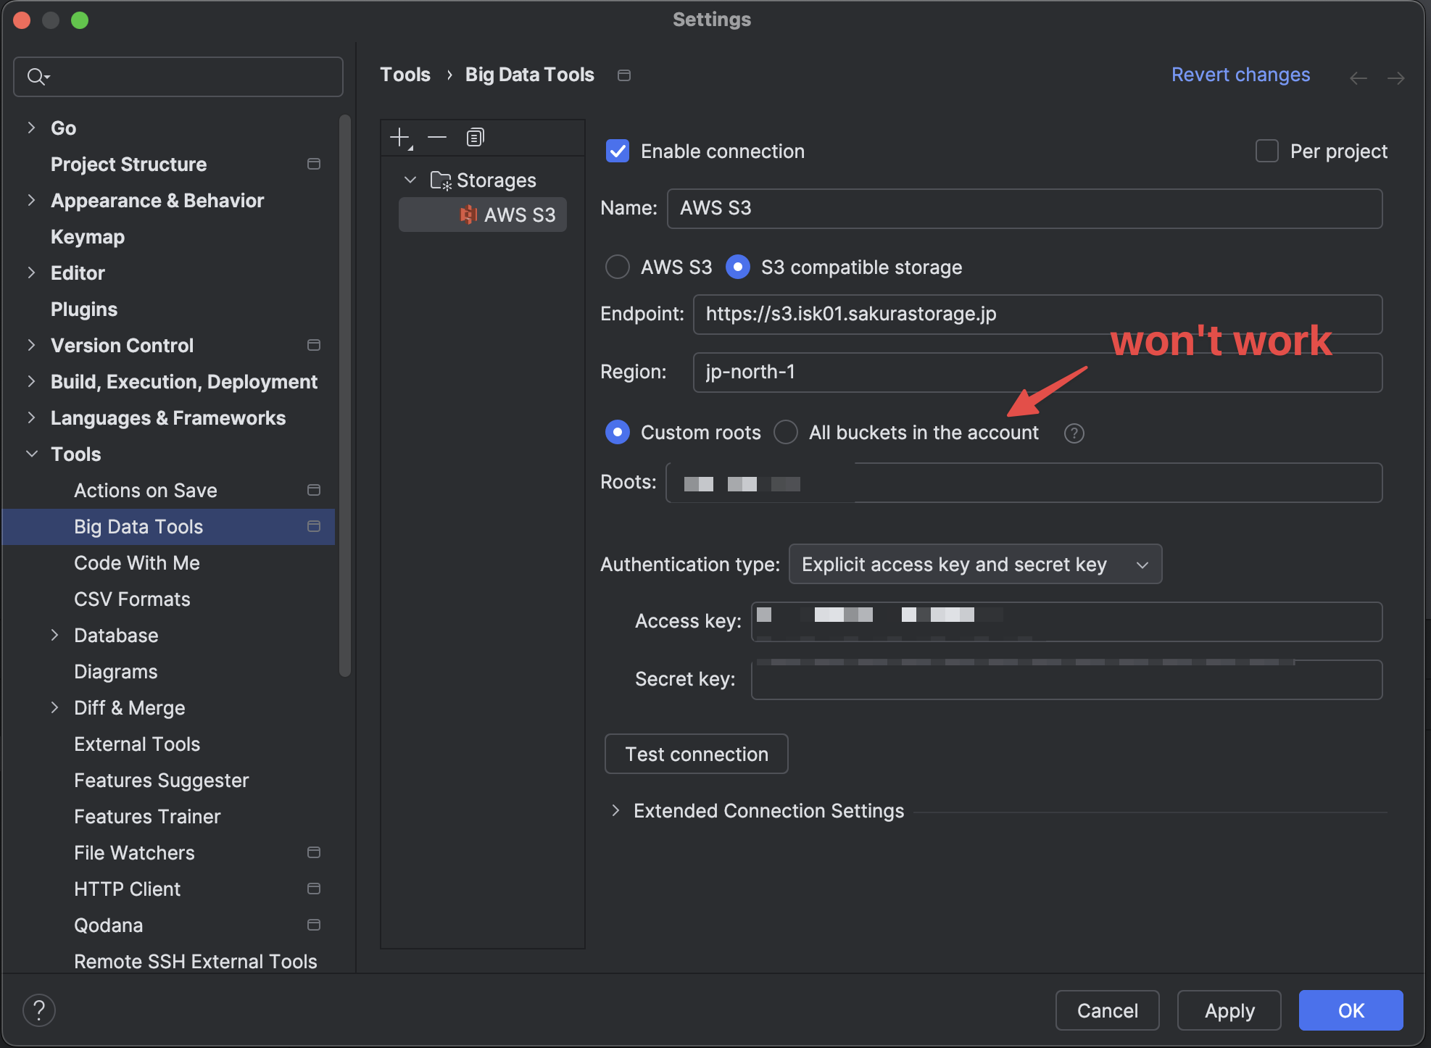Screen dimensions: 1431x1048
Task: Navigate forward with the right arrow
Action: pos(1396,77)
